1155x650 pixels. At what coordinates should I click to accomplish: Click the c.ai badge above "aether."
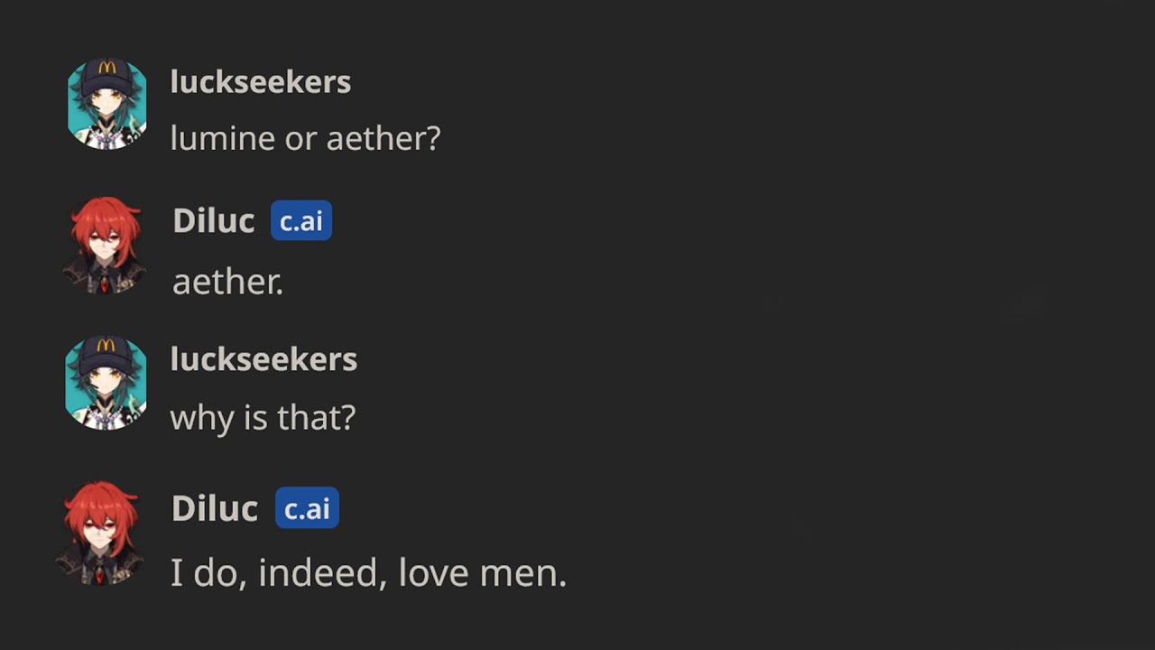(x=301, y=221)
